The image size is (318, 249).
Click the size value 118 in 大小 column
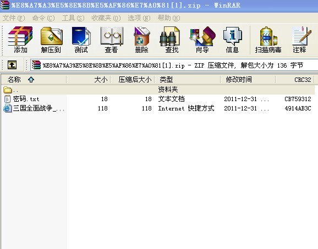(x=103, y=108)
